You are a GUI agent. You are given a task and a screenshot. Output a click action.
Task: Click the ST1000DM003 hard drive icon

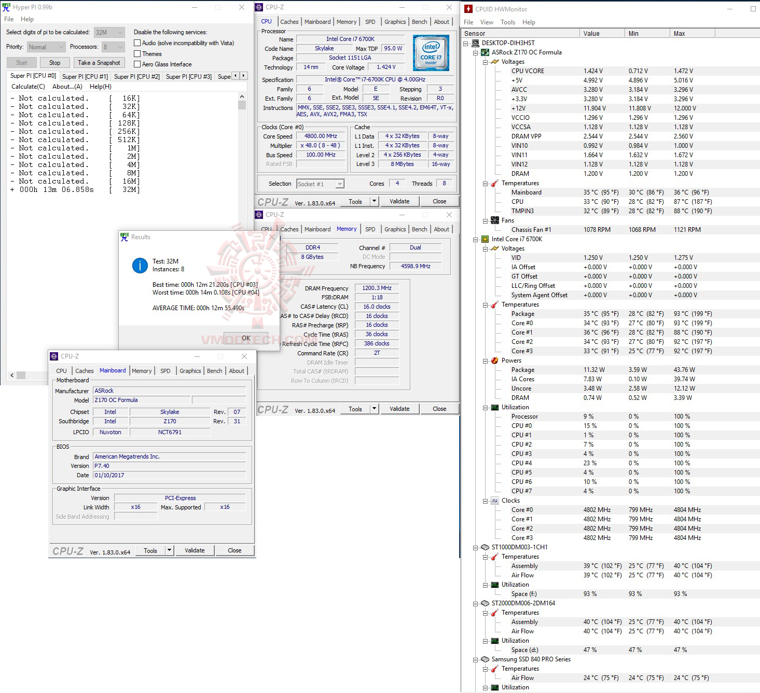(x=485, y=547)
